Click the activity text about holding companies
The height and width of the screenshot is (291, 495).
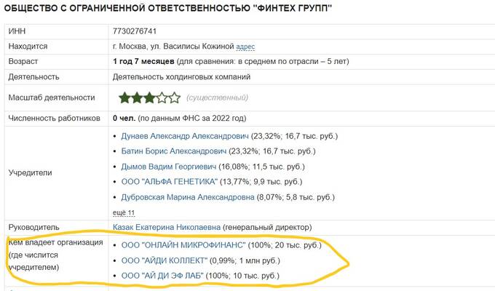(x=181, y=76)
